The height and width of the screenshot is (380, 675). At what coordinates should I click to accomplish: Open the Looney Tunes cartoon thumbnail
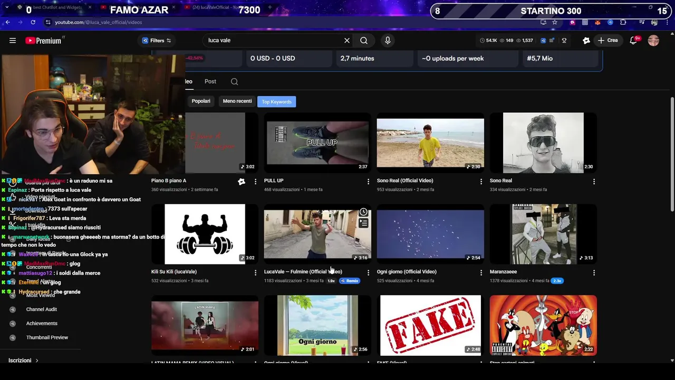pyautogui.click(x=543, y=325)
